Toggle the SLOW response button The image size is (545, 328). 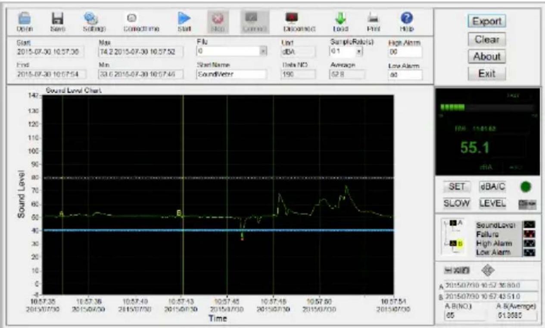(456, 204)
